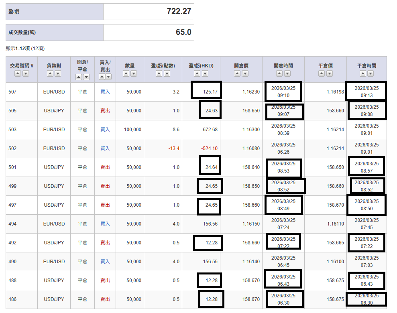Click the 買入 link in trade 490 row
Image resolution: width=397 pixels, height=313 pixels.
[105, 261]
